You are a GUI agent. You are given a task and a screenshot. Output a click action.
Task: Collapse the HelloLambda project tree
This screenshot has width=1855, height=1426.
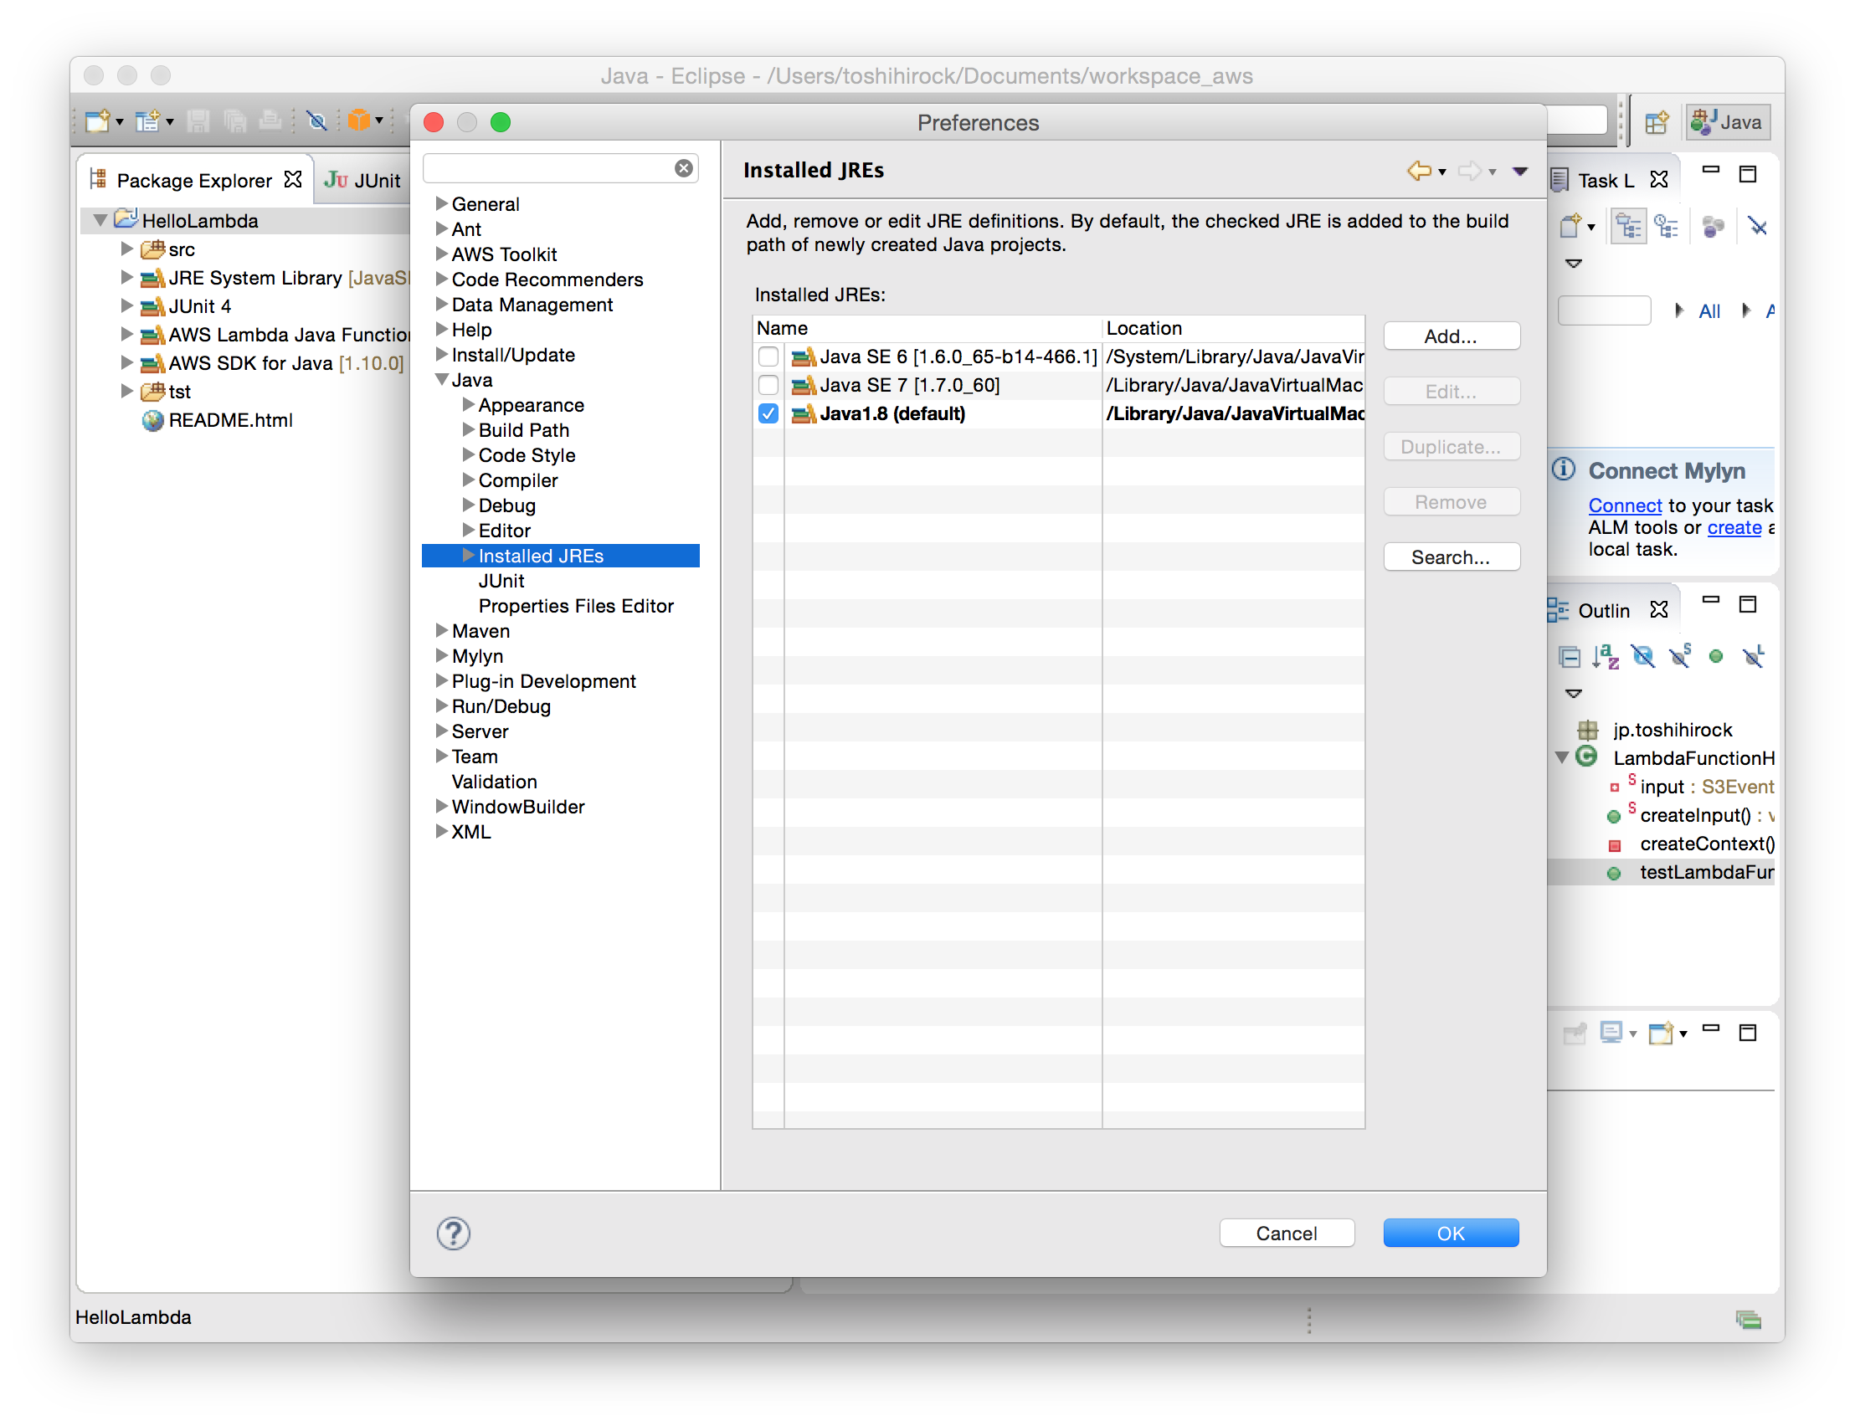[x=99, y=220]
